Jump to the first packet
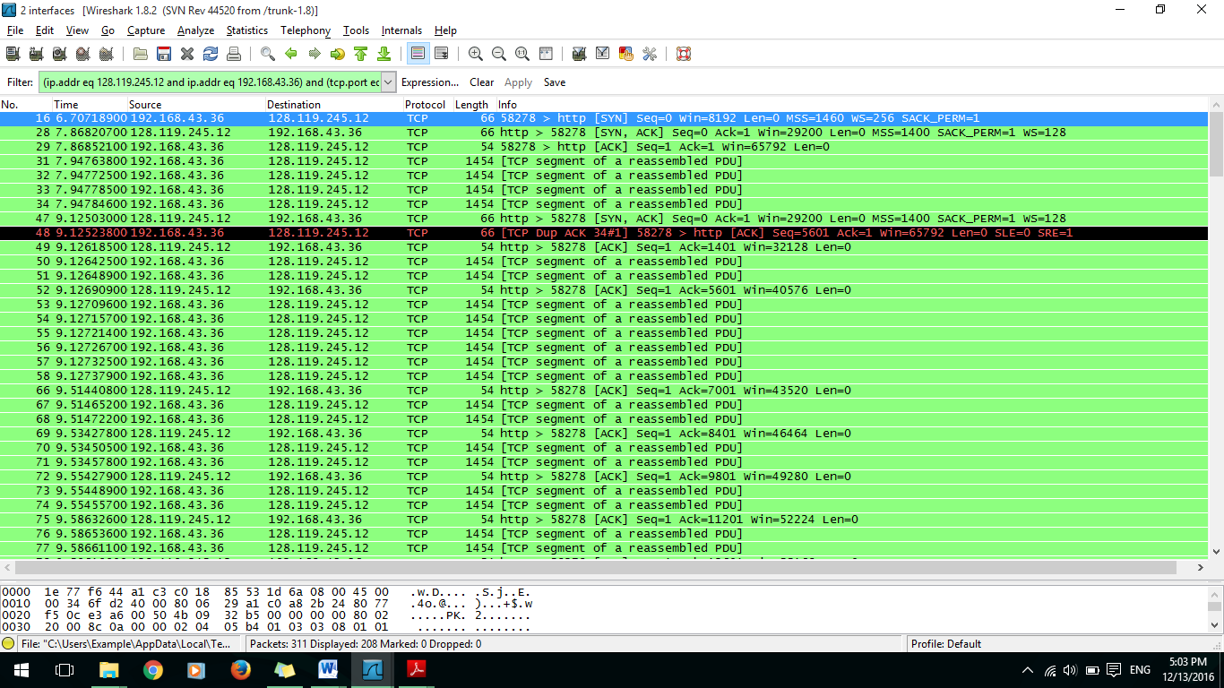1224x688 pixels. tap(361, 54)
